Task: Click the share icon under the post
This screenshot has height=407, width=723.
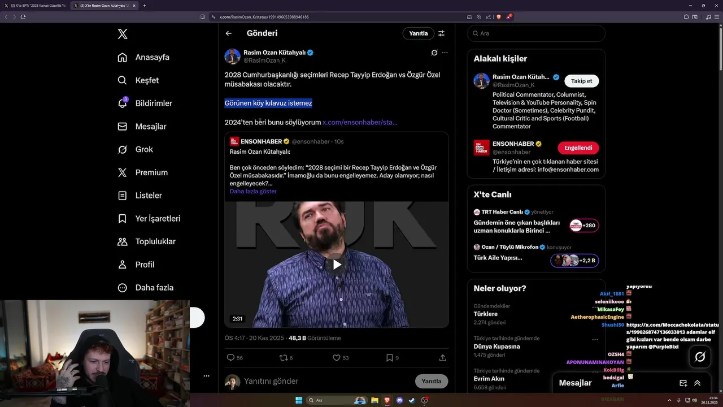Action: click(443, 358)
